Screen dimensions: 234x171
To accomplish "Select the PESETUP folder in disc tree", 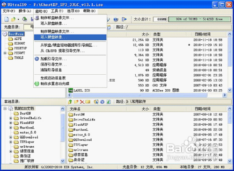I will tap(21, 48).
